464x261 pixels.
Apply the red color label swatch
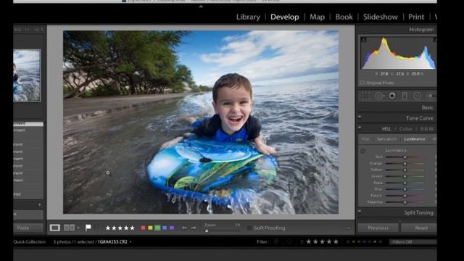[x=144, y=228]
